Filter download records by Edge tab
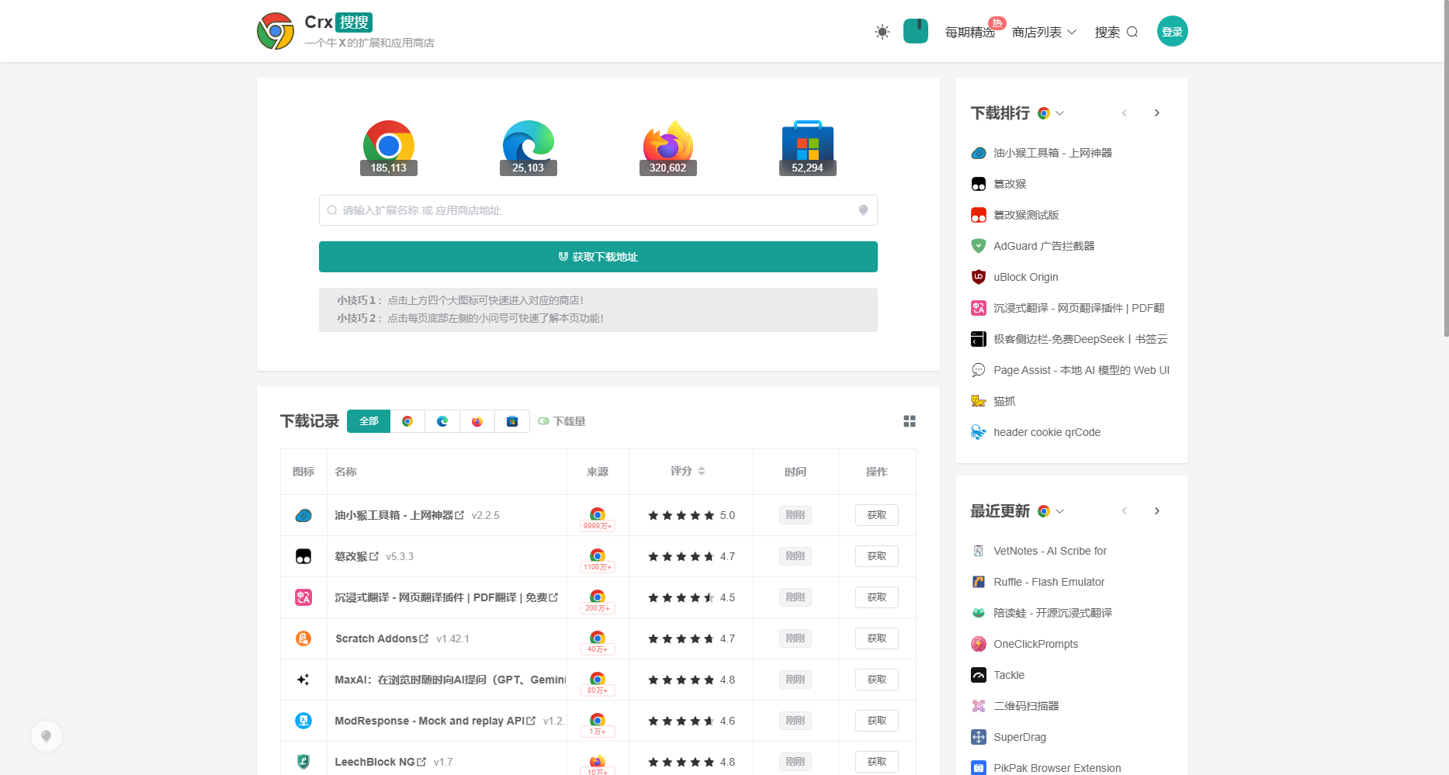This screenshot has height=775, width=1449. click(442, 421)
